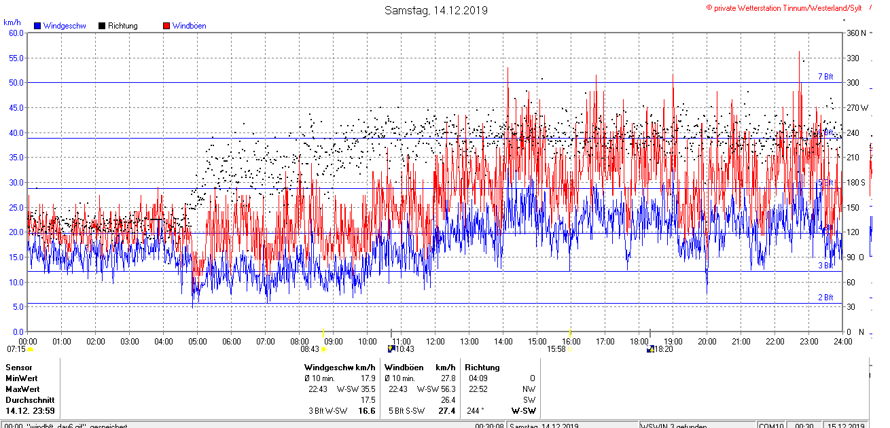Click the 15.12.2019 status bar date
Viewport: 890px width, 428px height.
846,426
